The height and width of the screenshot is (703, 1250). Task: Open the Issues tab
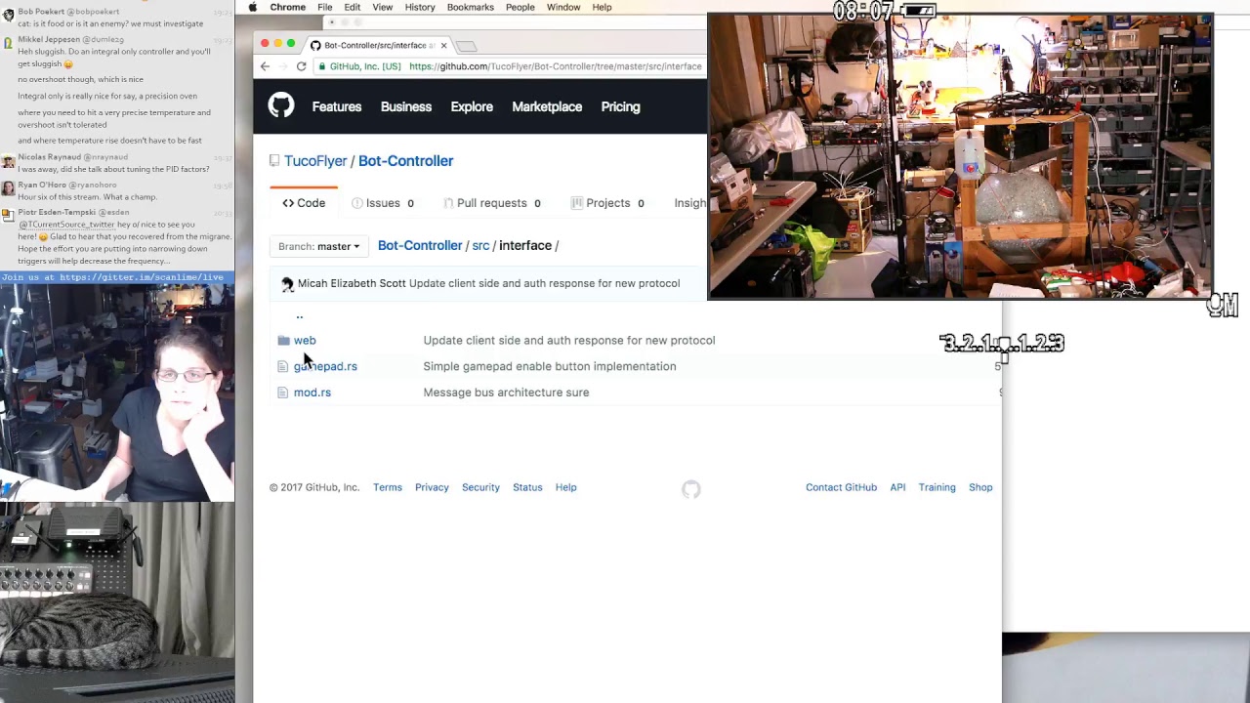[382, 203]
